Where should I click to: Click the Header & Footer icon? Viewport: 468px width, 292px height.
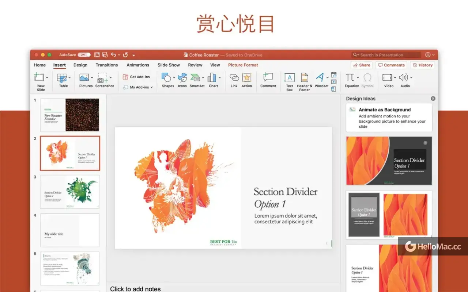click(x=305, y=77)
